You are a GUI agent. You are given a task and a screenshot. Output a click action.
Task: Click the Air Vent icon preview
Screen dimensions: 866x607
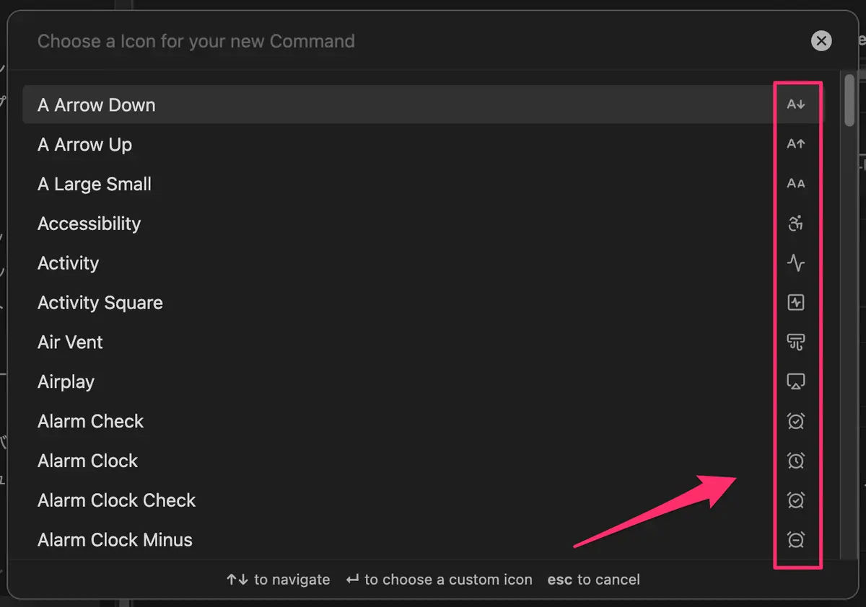click(795, 342)
